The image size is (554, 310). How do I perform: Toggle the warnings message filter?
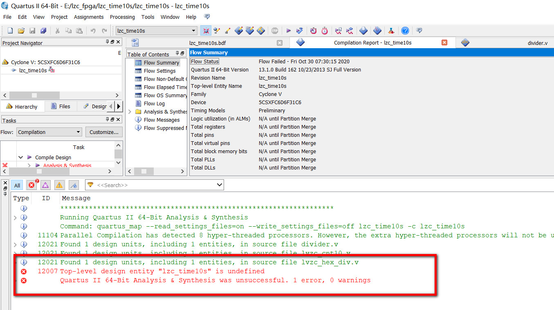click(x=59, y=185)
